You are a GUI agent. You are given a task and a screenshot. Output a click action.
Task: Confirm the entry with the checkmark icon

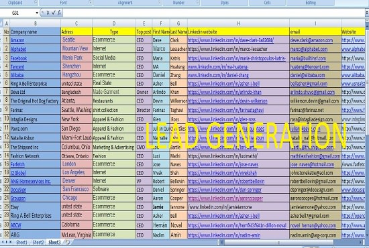[x=54, y=13]
